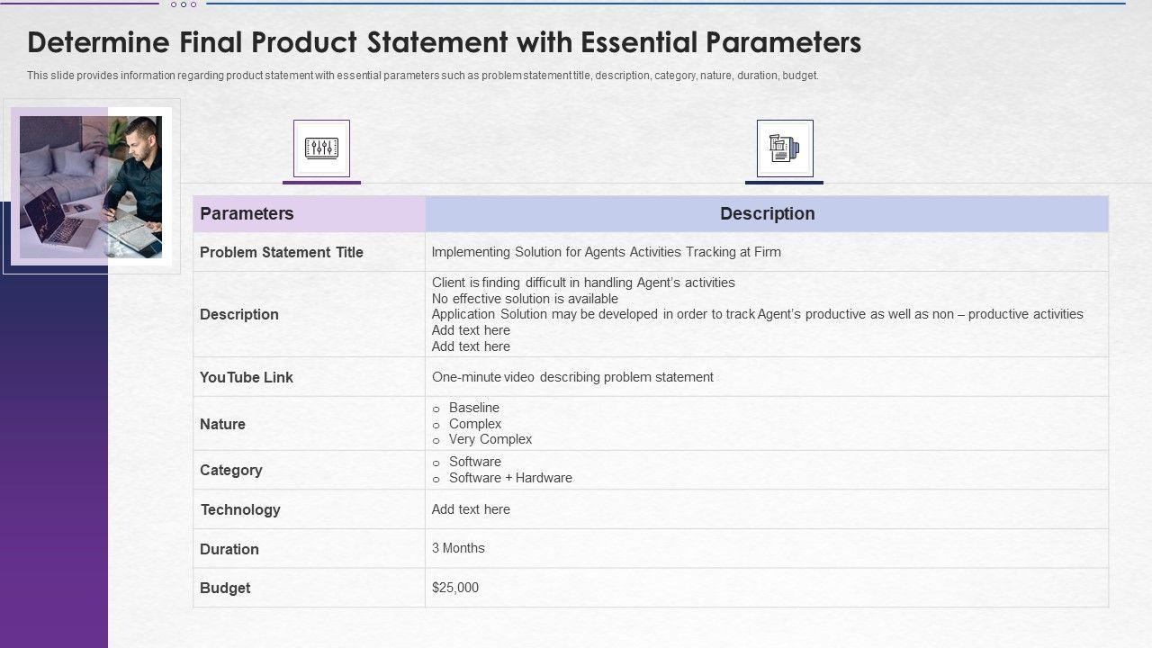Click the Technology 'Add text here' field
1152x648 pixels.
click(x=471, y=509)
